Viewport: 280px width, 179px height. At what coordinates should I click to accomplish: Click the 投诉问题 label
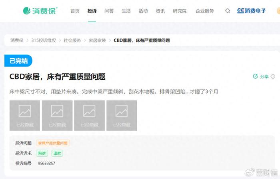coord(23,143)
